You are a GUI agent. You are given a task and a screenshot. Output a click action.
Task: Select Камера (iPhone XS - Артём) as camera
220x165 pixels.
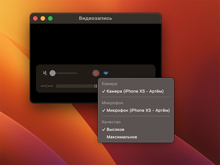tap(136, 91)
